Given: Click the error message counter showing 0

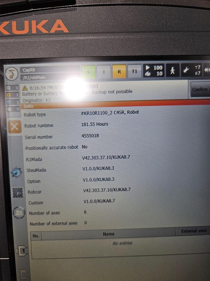Looking at the screenshot, I should [x=12, y=88].
